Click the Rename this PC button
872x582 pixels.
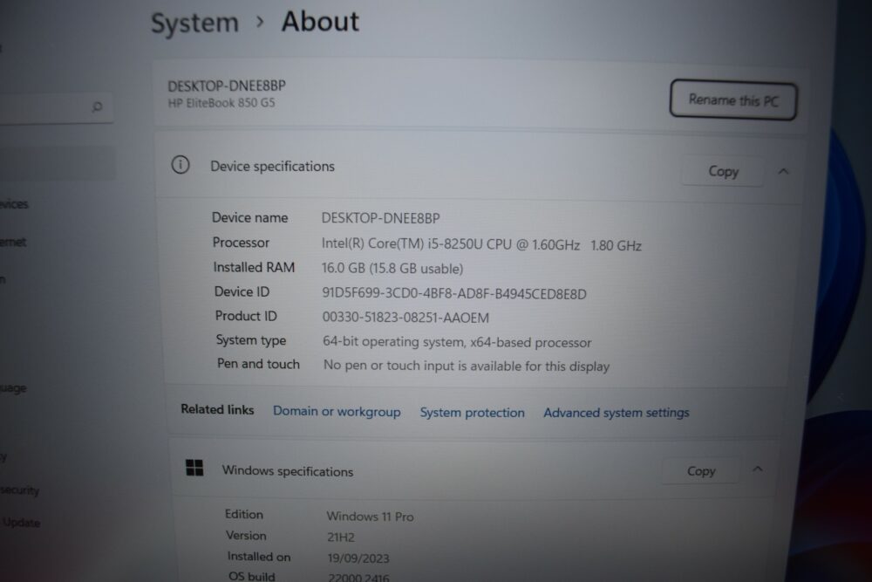733,99
